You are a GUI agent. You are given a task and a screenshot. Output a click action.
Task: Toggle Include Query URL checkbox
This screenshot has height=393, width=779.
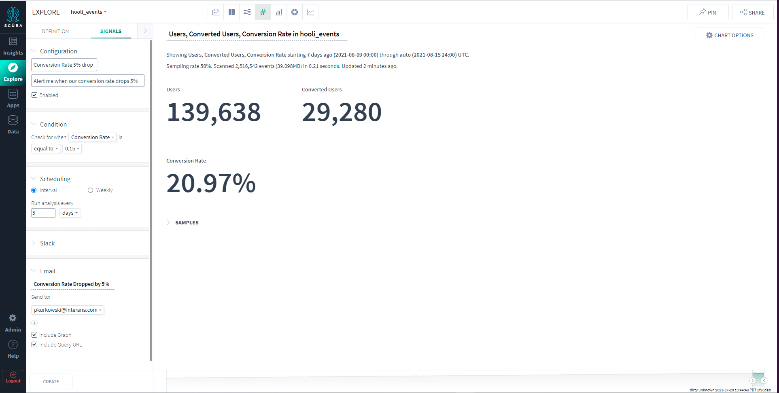click(34, 344)
